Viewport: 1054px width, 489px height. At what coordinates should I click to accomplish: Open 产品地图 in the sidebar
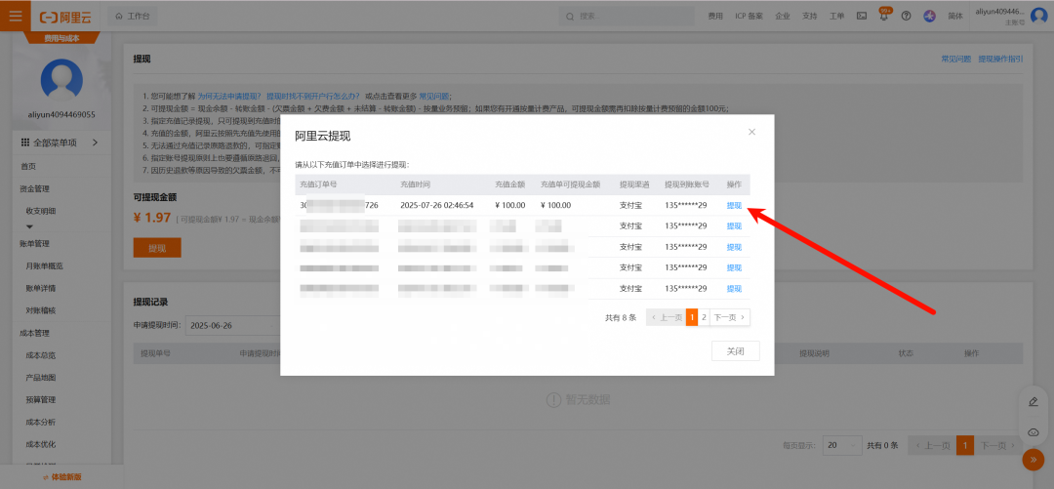pyautogui.click(x=41, y=378)
